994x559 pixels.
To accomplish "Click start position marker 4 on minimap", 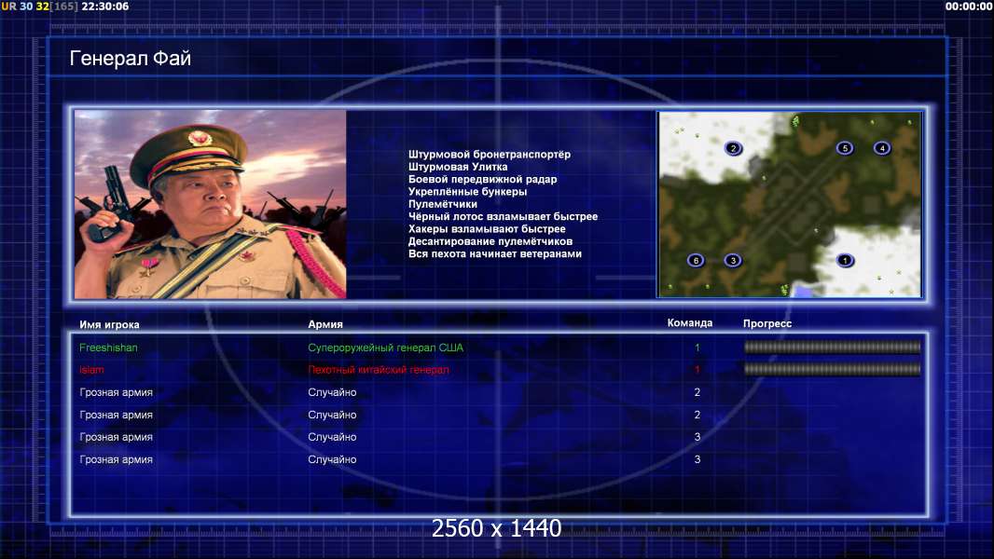I will click(882, 148).
